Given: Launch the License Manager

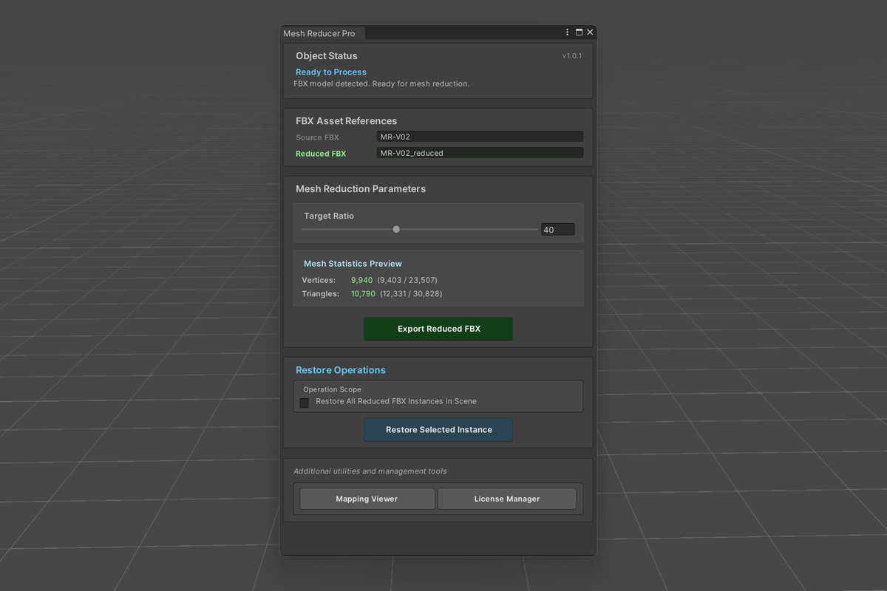Looking at the screenshot, I should point(506,499).
